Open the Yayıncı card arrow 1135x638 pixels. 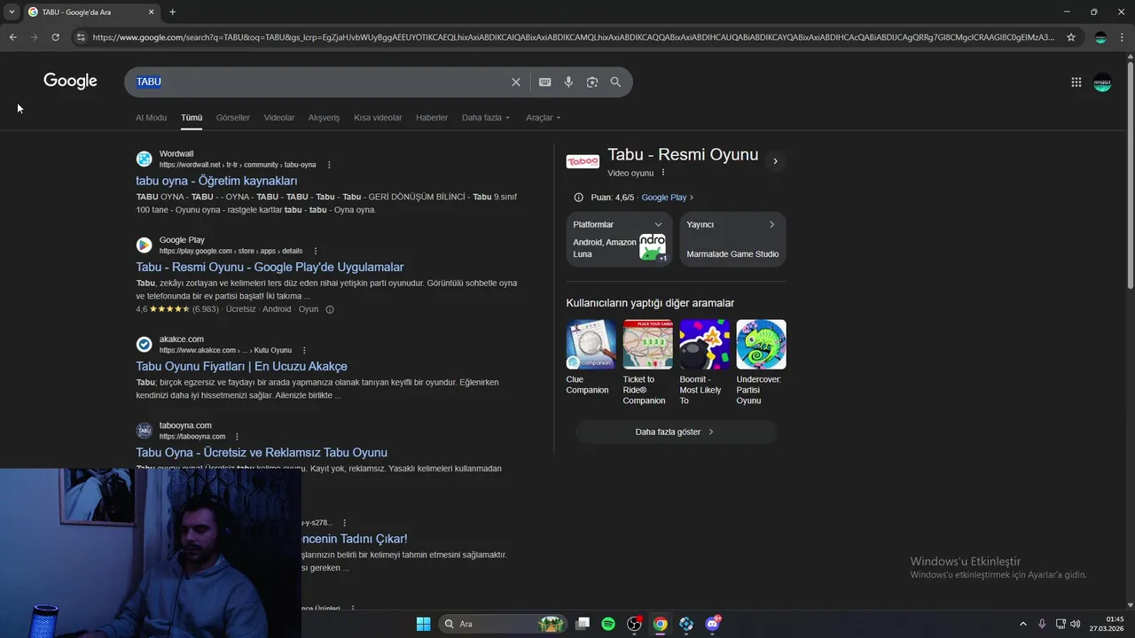click(x=771, y=224)
